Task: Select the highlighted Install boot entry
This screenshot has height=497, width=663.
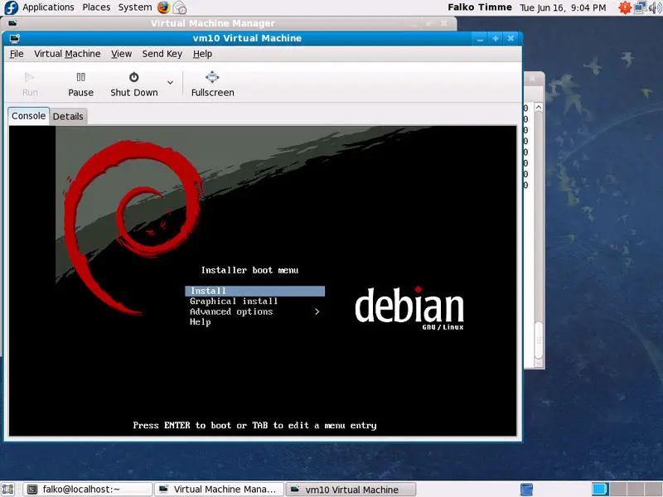Action: tap(255, 291)
